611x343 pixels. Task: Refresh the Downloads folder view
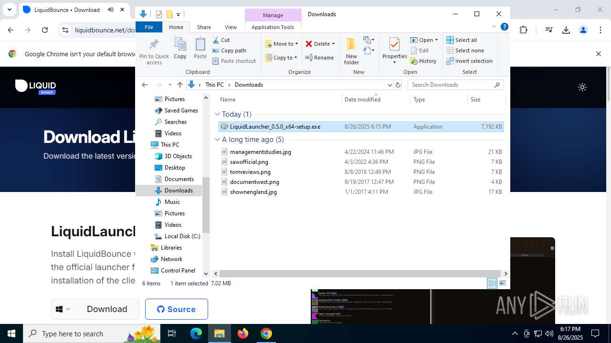pos(398,85)
